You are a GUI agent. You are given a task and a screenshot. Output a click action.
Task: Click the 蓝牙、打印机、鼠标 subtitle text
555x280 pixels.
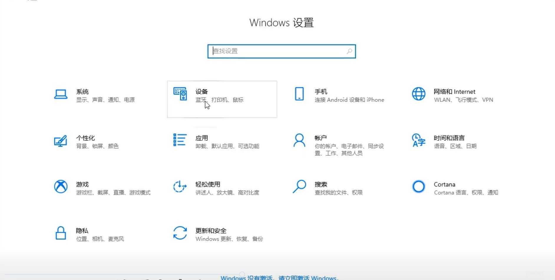pos(220,100)
